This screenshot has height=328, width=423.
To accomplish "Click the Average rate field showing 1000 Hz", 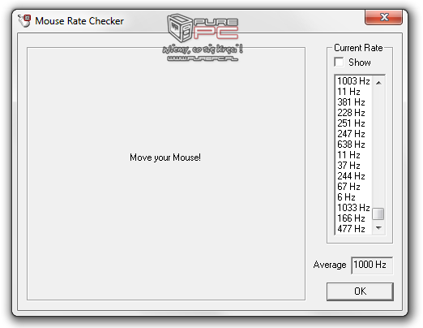I will point(372,265).
